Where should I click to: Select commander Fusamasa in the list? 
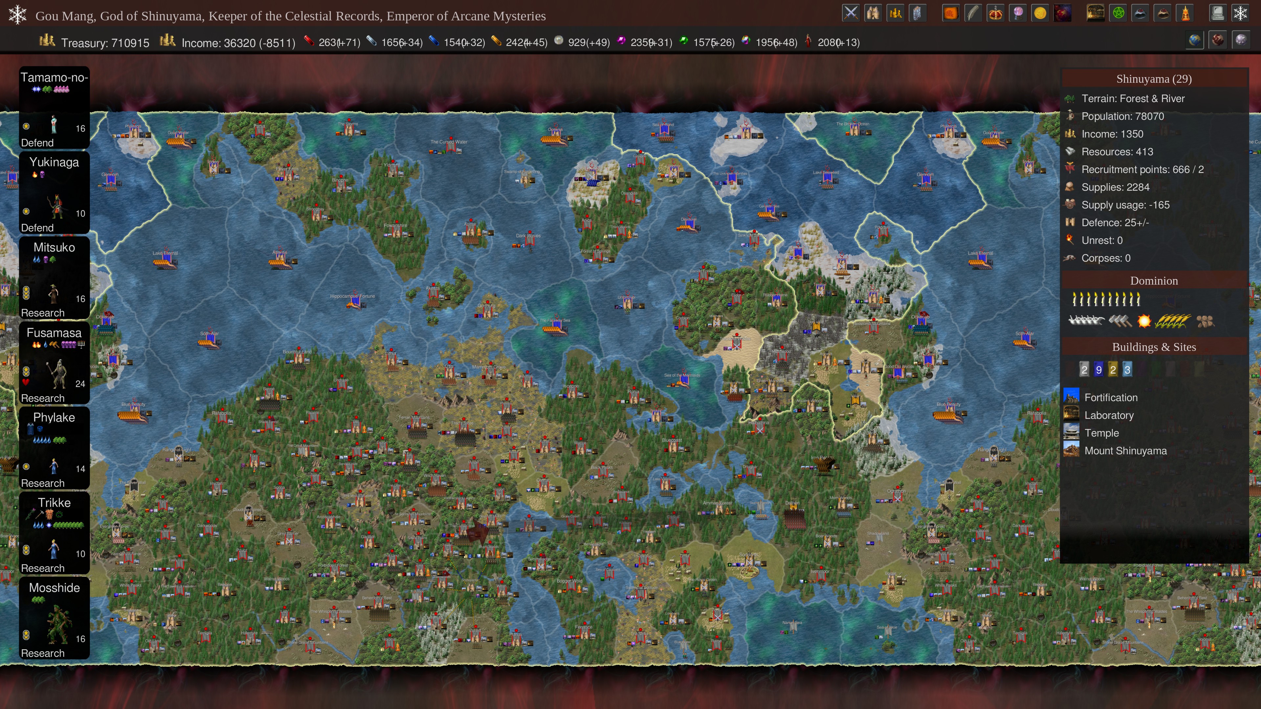click(x=54, y=362)
